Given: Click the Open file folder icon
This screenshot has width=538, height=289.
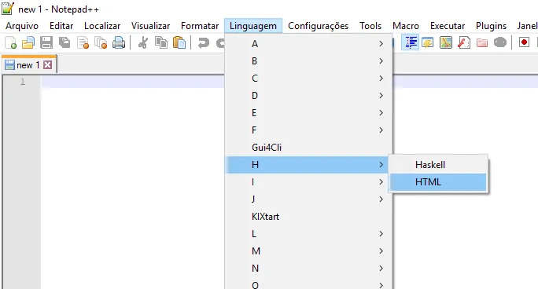Looking at the screenshot, I should tap(28, 43).
